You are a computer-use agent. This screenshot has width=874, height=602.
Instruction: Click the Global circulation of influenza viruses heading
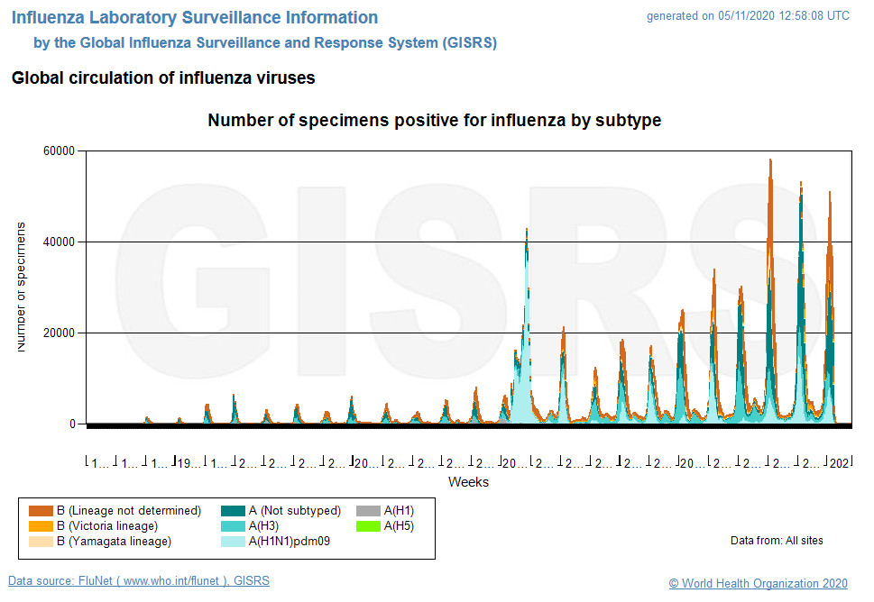[163, 78]
